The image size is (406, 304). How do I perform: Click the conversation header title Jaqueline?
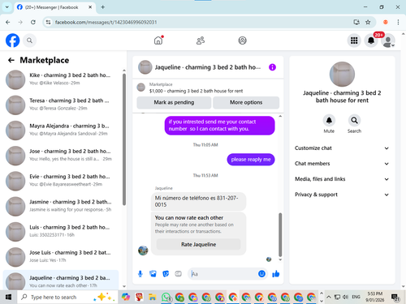click(x=208, y=67)
